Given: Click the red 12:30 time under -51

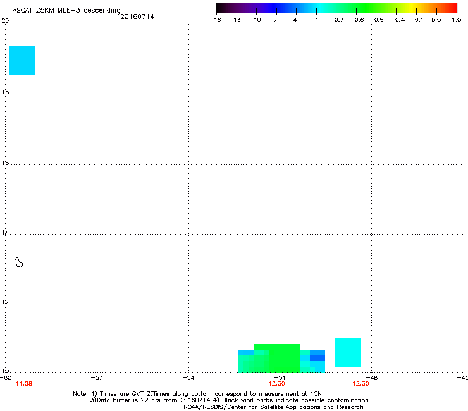Looking at the screenshot, I should click(276, 384).
